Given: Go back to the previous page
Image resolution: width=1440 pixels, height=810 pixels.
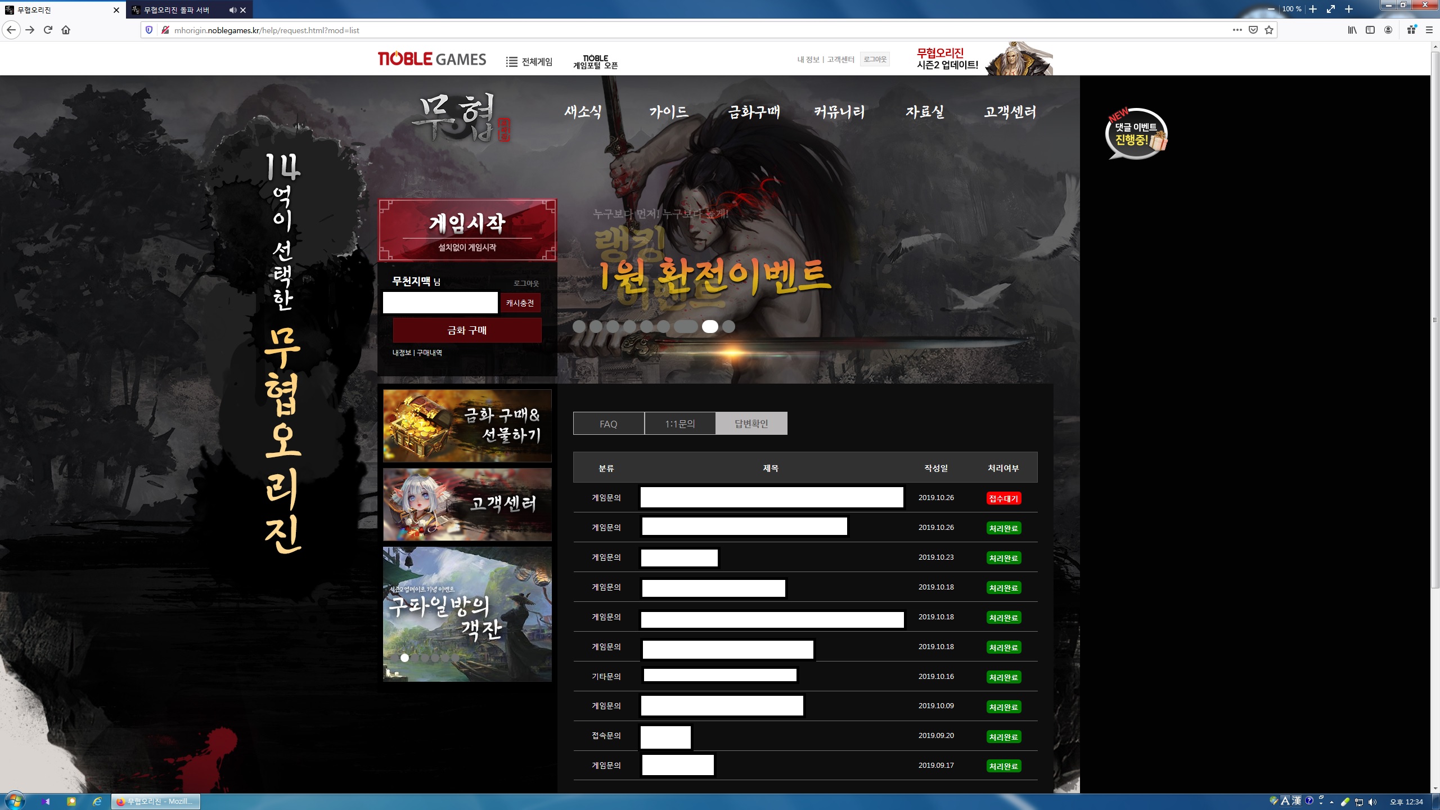Looking at the screenshot, I should [x=11, y=30].
